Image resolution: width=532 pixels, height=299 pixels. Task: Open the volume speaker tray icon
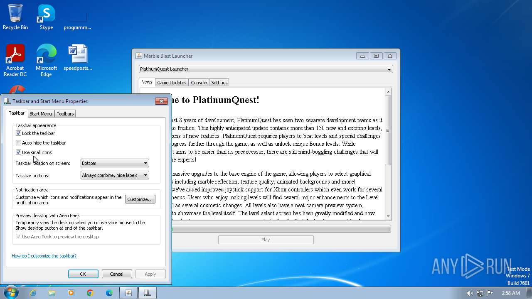[x=470, y=293]
